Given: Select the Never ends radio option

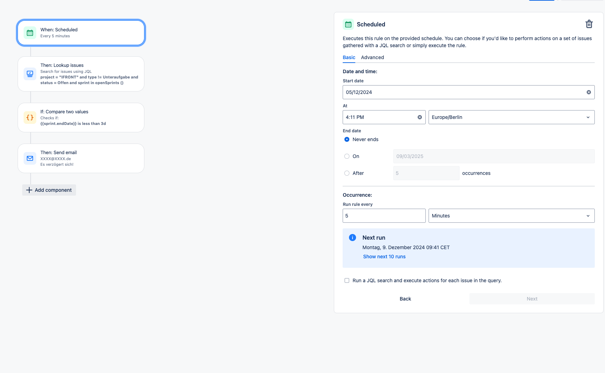Looking at the screenshot, I should [347, 139].
